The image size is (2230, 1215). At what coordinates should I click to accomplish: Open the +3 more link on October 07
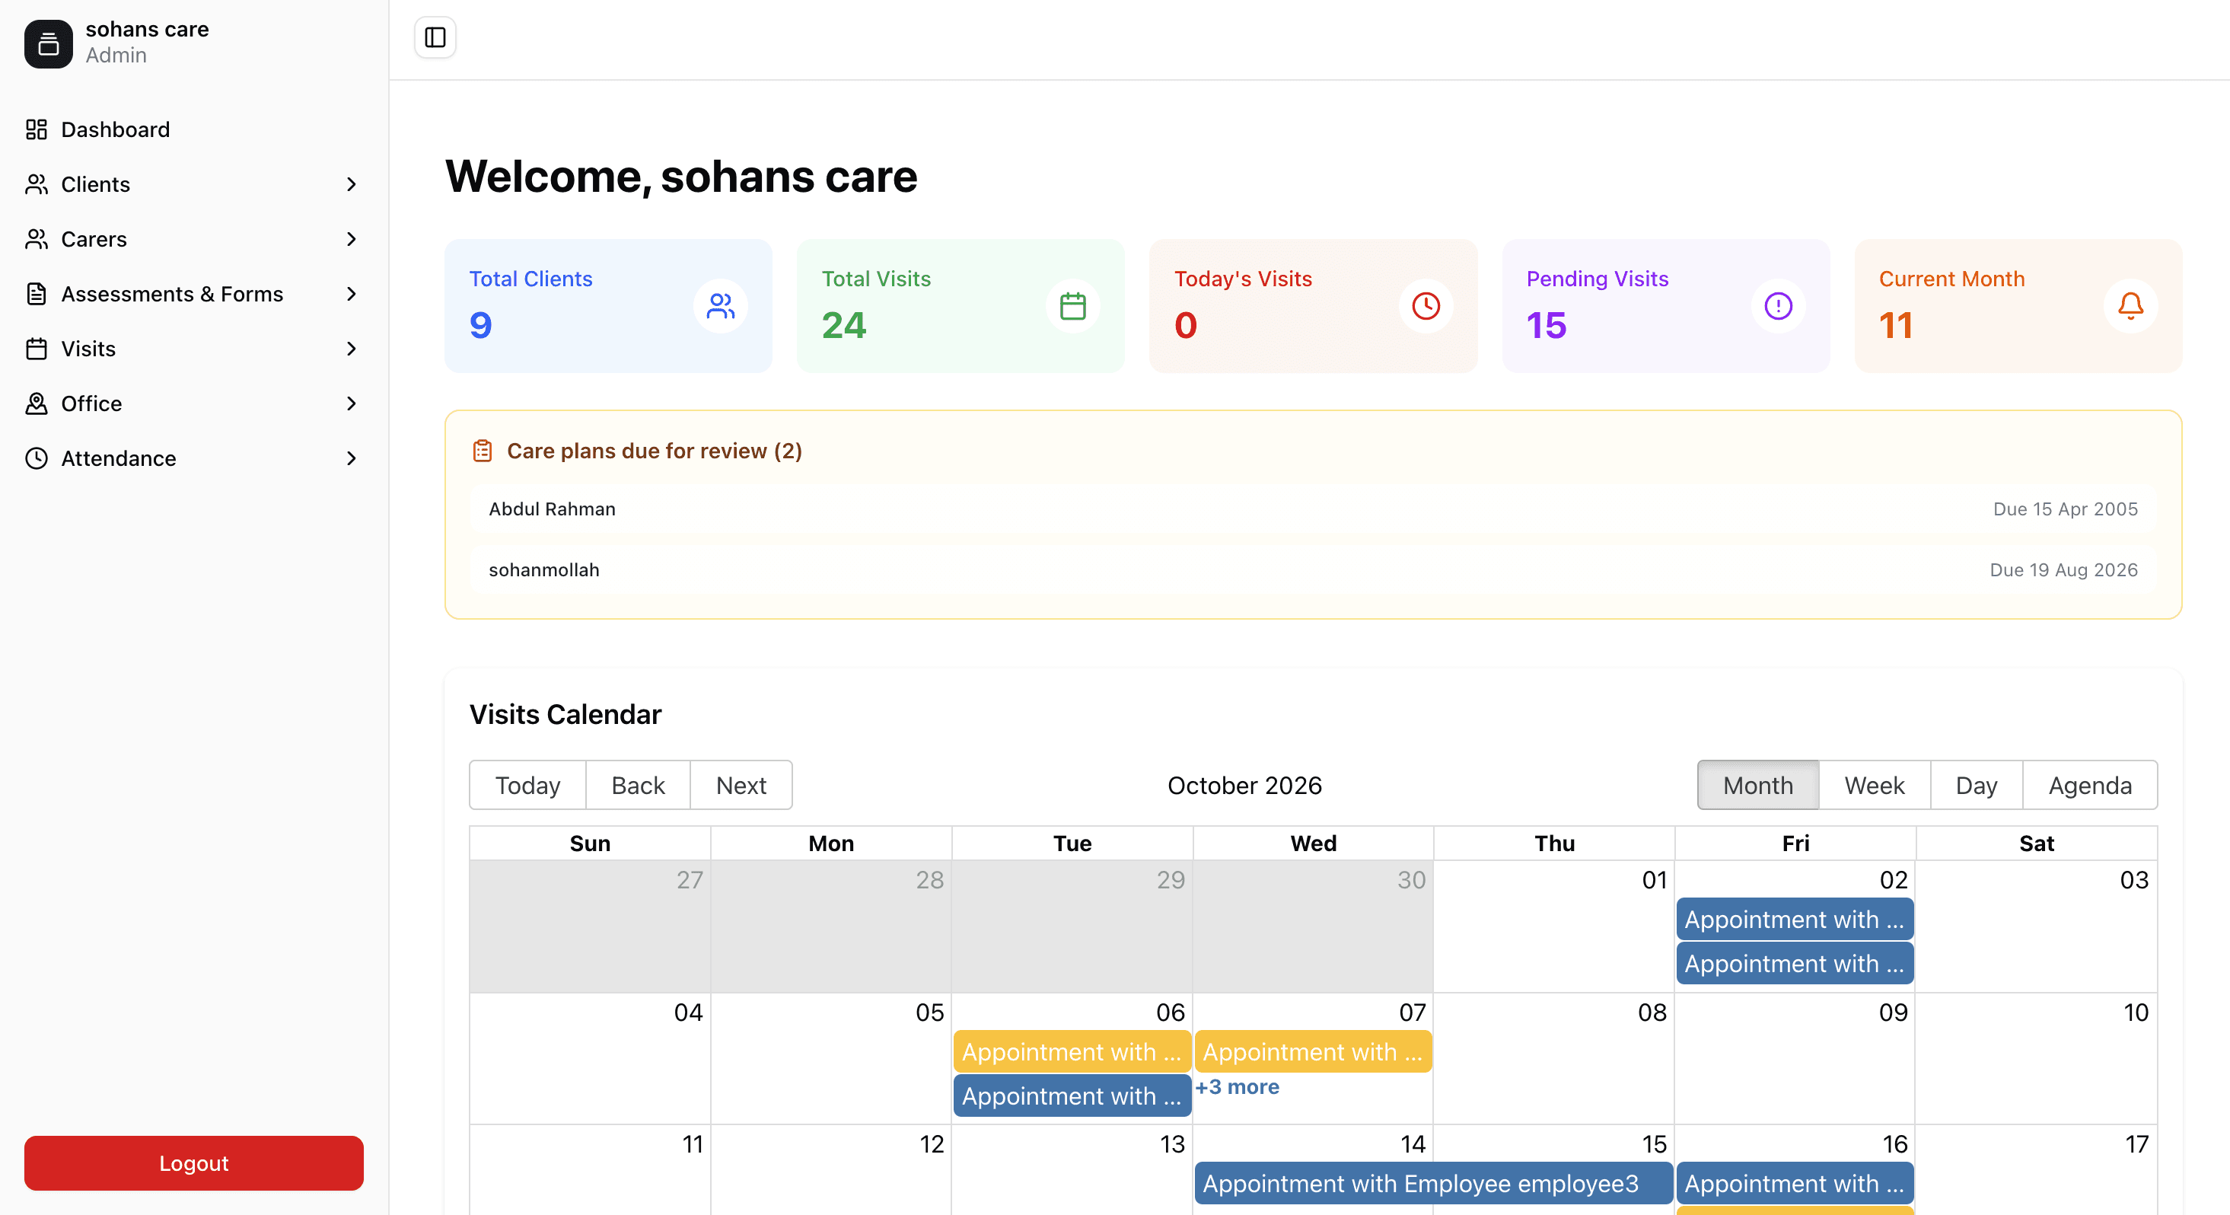point(1237,1087)
